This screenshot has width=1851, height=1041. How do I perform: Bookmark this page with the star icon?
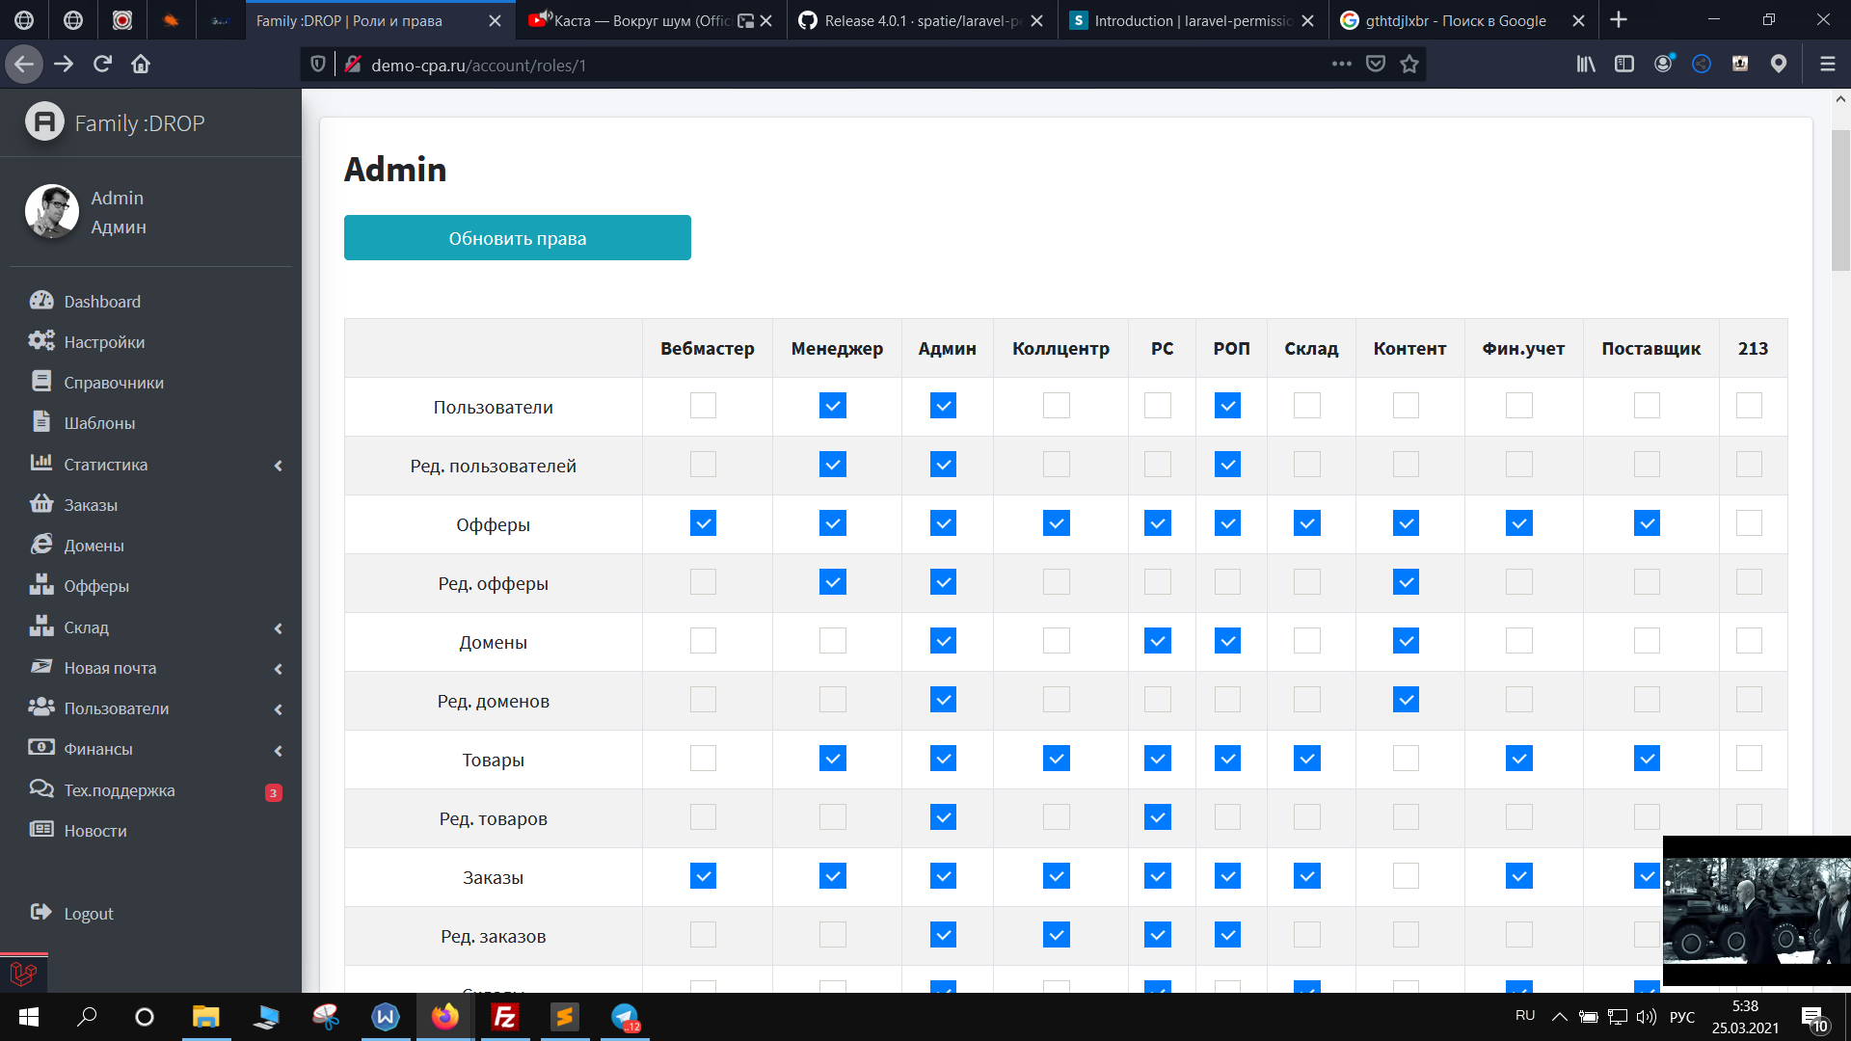[x=1409, y=64]
